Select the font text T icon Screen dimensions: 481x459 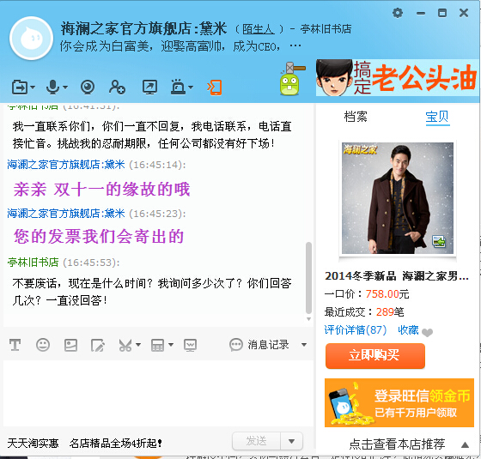[x=15, y=345]
